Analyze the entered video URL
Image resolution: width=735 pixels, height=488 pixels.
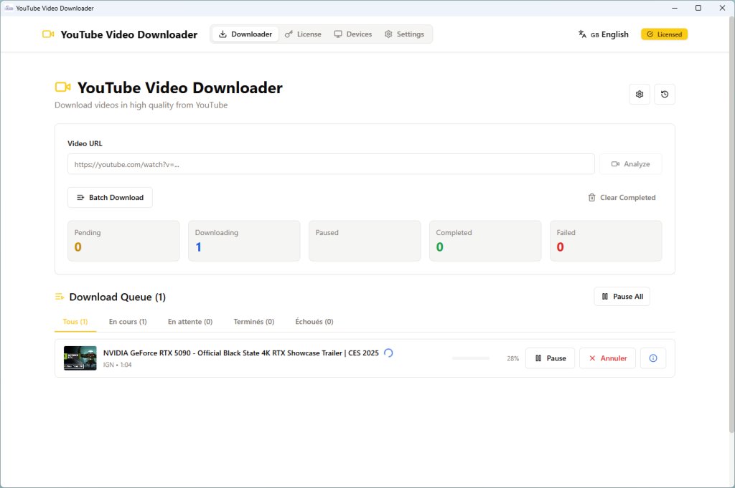tap(630, 163)
